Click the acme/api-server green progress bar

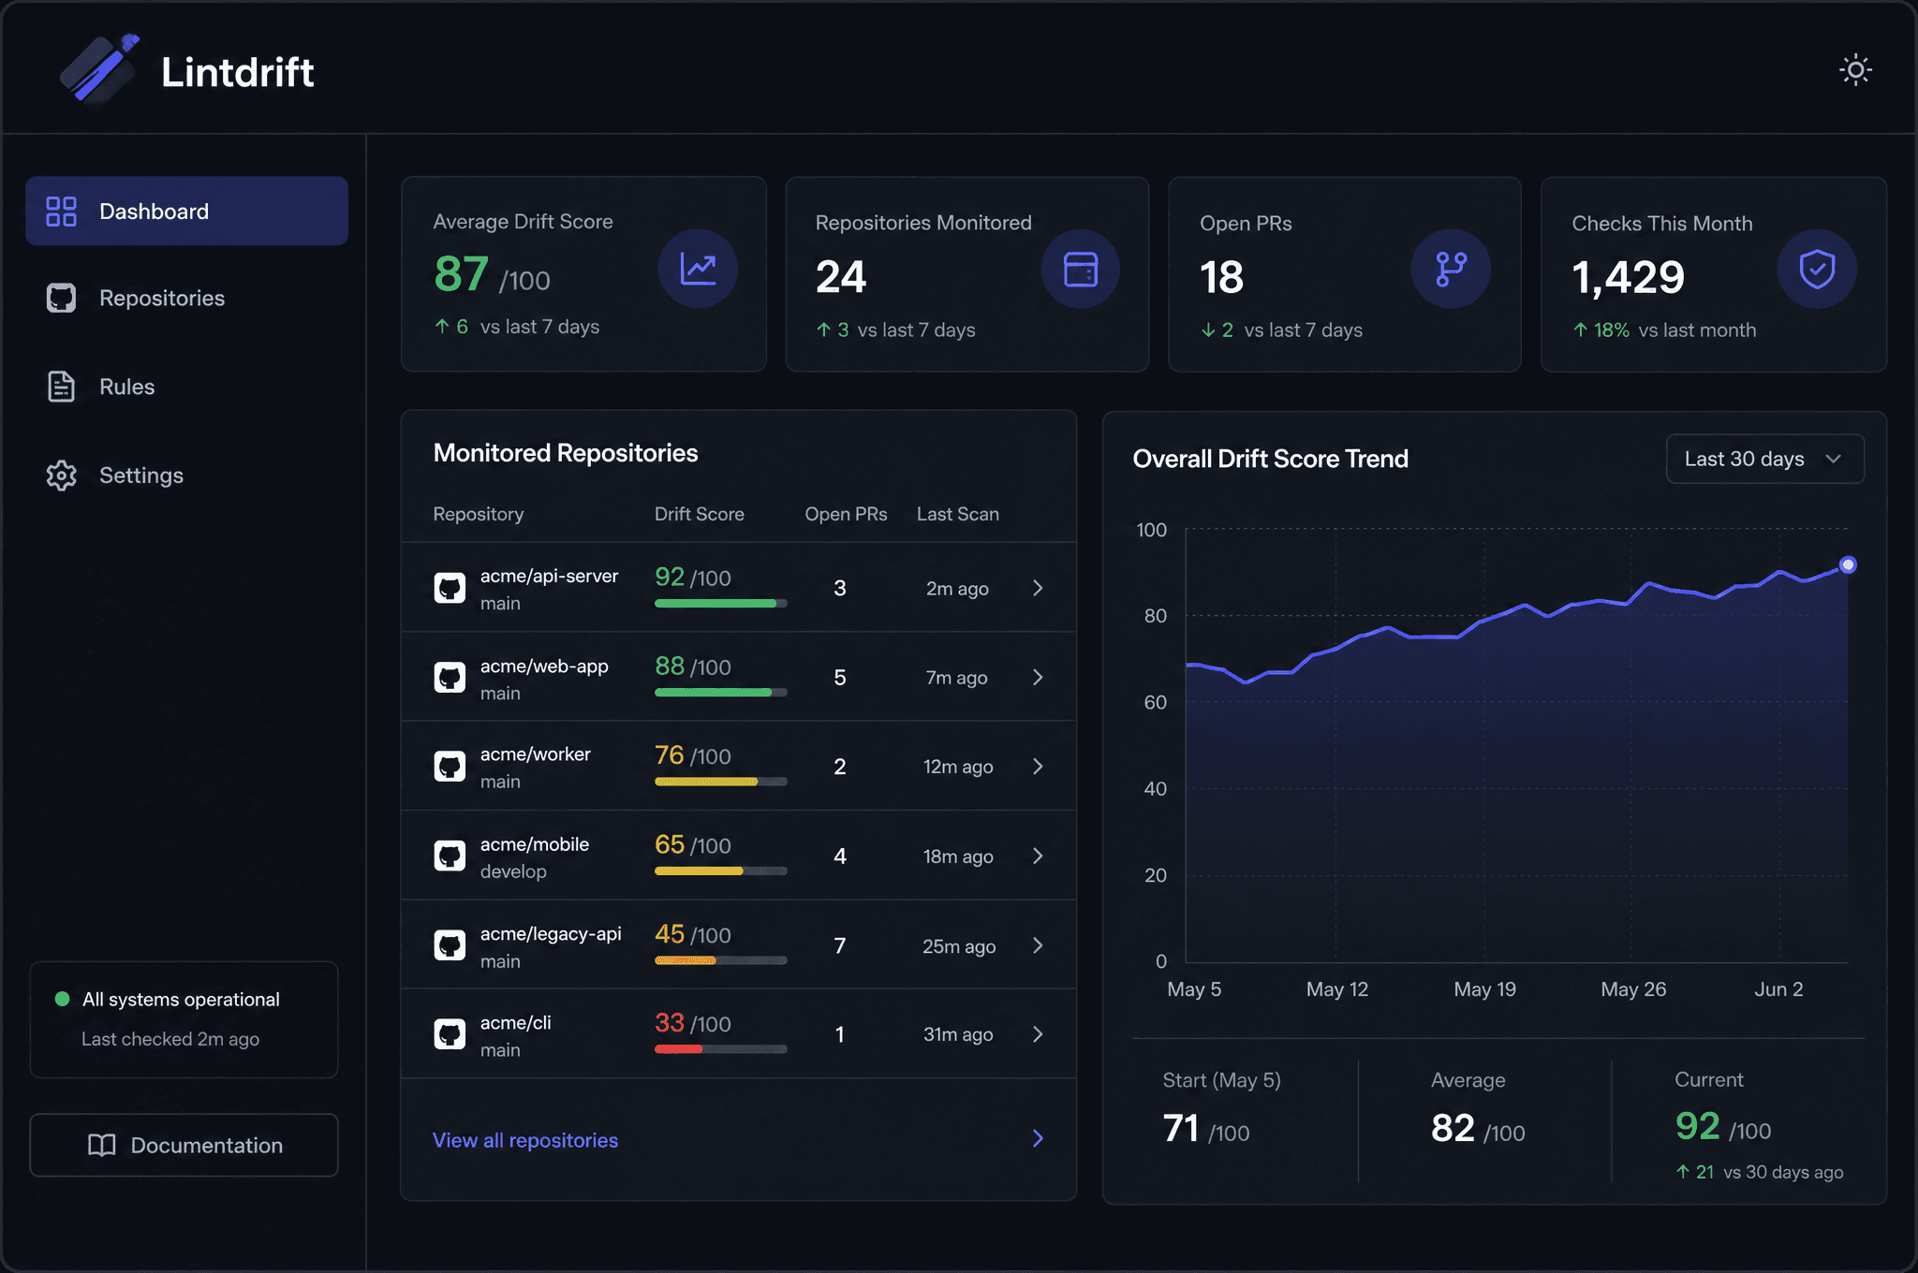click(720, 604)
